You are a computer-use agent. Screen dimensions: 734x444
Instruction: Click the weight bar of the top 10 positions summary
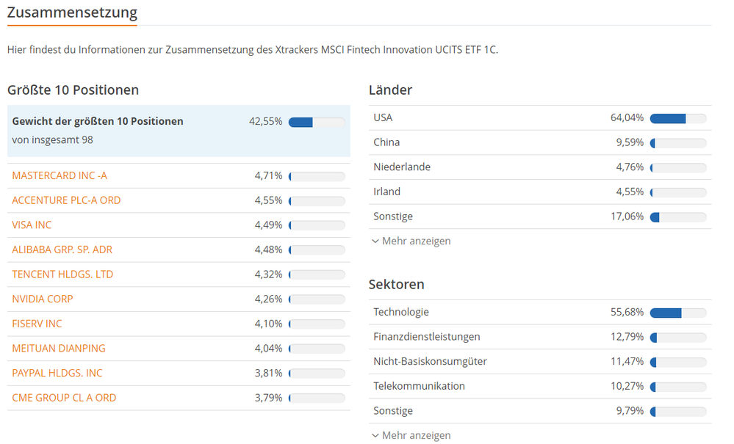coord(317,122)
